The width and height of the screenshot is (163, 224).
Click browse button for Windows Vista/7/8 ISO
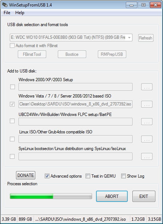pos(147,104)
